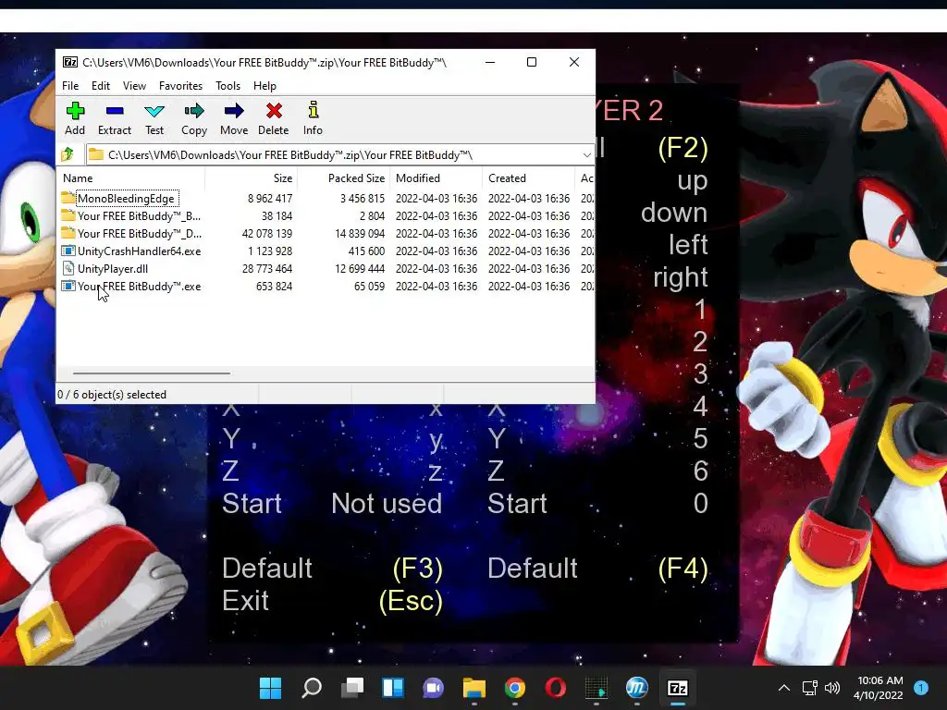Click the Copy toolbar icon
947x710 pixels.
194,111
